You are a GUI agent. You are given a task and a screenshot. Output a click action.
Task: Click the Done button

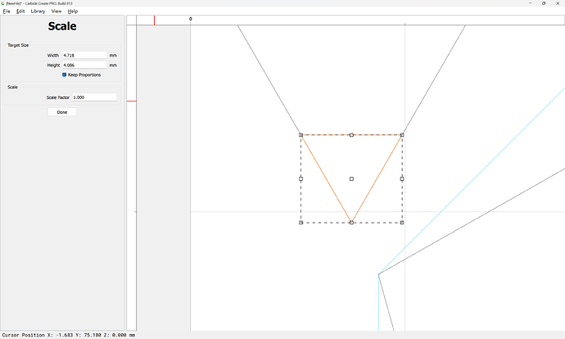62,112
